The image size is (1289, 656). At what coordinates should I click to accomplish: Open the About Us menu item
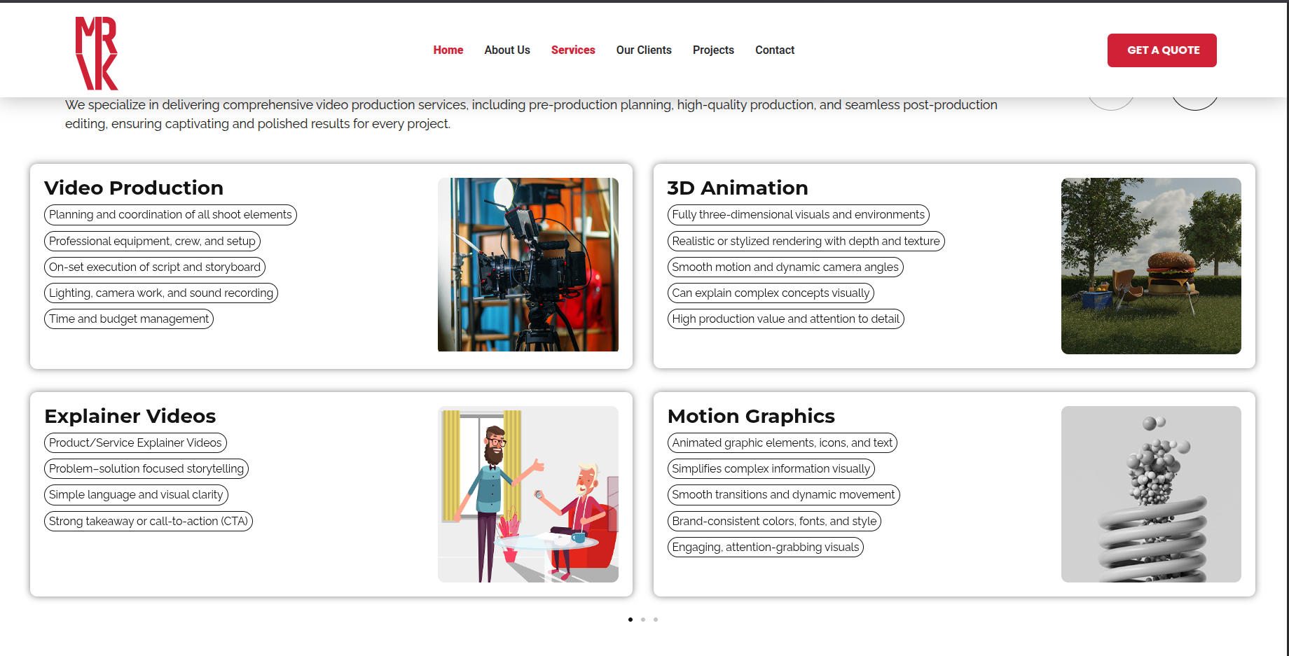coord(506,50)
